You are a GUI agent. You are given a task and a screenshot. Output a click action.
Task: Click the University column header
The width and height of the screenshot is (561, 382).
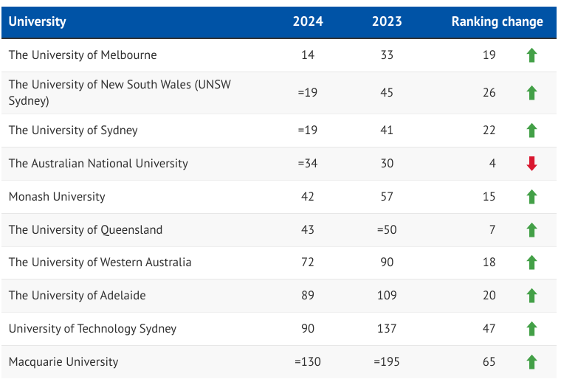[x=37, y=21]
